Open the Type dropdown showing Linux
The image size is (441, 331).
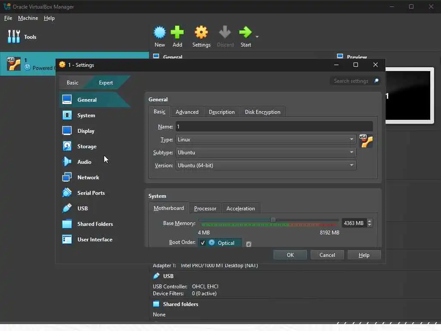point(266,139)
